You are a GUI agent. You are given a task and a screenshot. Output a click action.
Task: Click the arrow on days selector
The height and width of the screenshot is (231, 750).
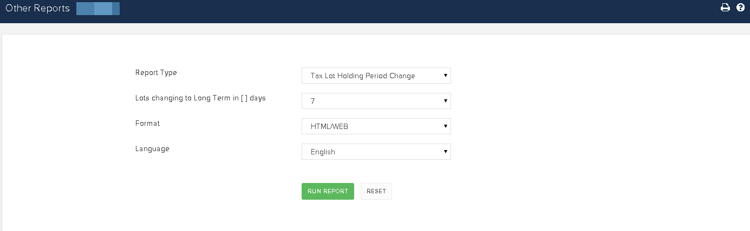point(445,101)
